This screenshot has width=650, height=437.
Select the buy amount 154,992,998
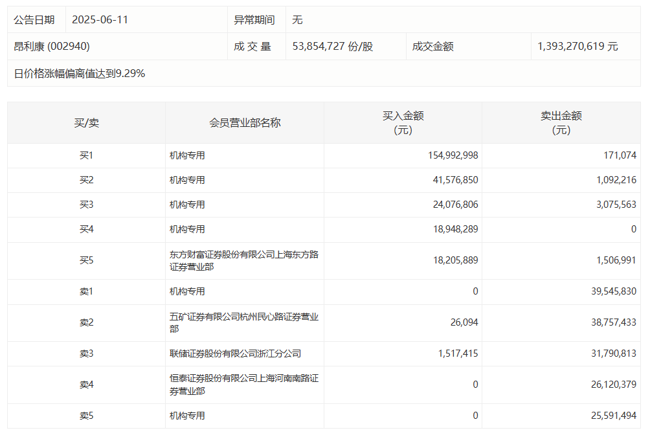click(x=453, y=155)
